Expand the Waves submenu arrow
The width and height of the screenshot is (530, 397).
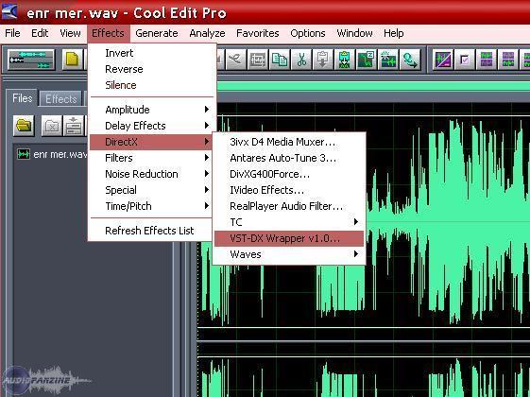pos(355,254)
